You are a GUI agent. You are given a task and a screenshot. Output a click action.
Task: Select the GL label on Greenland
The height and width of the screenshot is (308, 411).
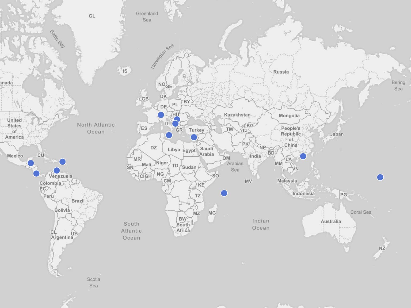tap(92, 16)
